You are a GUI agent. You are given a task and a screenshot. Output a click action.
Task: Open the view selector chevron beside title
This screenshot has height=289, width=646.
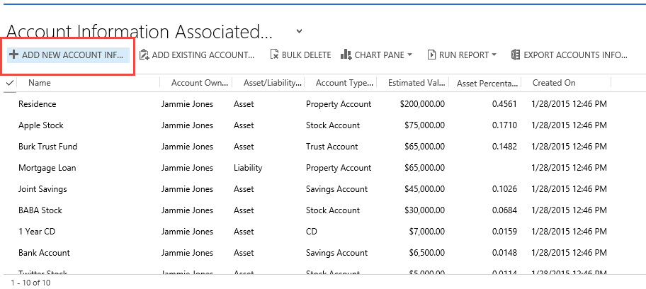pyautogui.click(x=299, y=31)
